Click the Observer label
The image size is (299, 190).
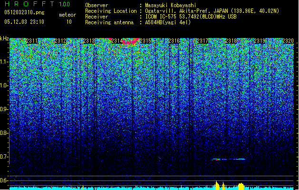click(96, 5)
